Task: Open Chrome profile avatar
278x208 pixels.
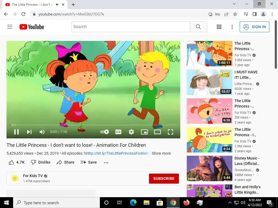Action: (263, 14)
